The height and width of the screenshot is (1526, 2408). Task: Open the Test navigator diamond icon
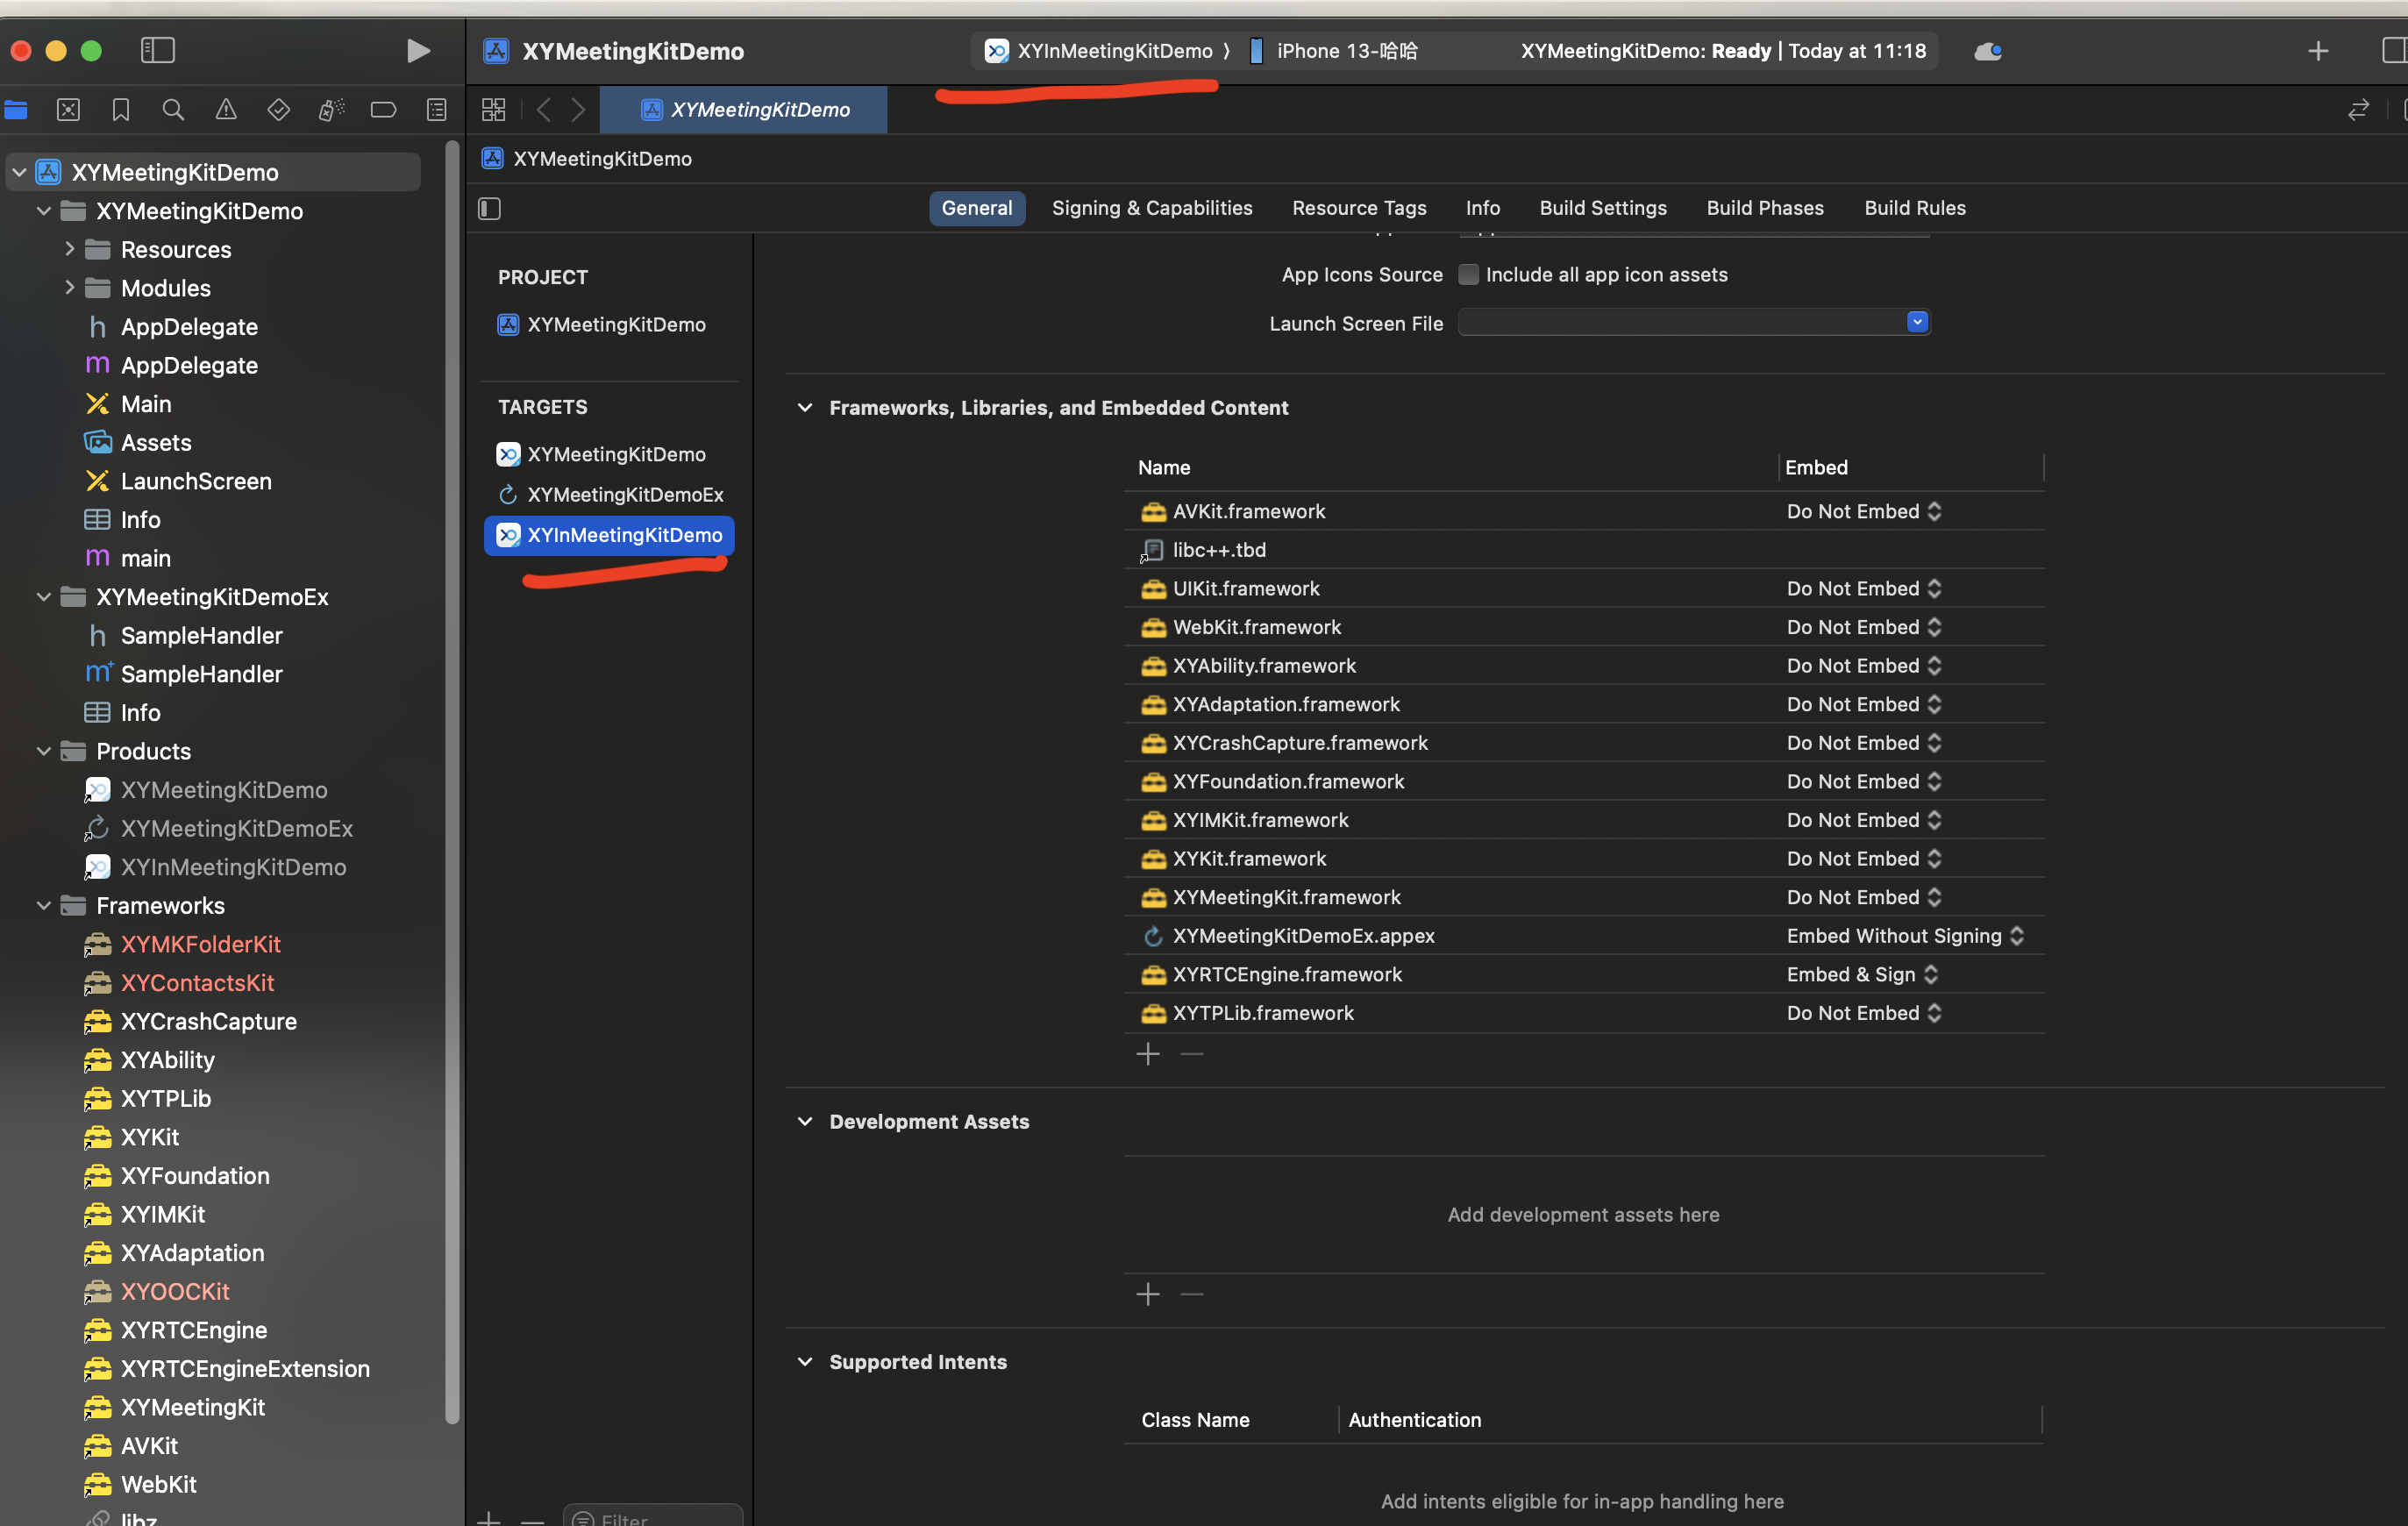tap(279, 110)
